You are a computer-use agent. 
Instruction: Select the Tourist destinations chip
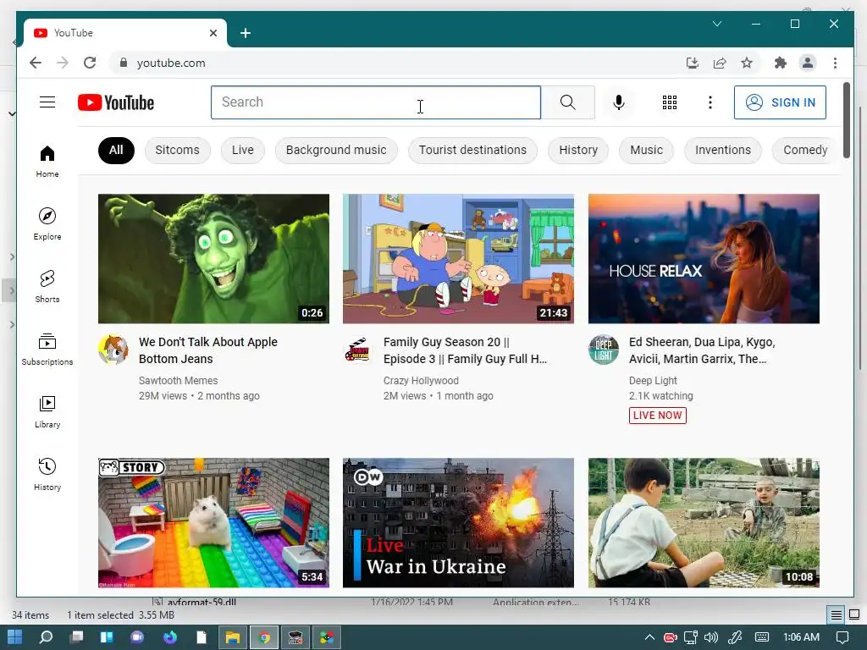pos(472,151)
